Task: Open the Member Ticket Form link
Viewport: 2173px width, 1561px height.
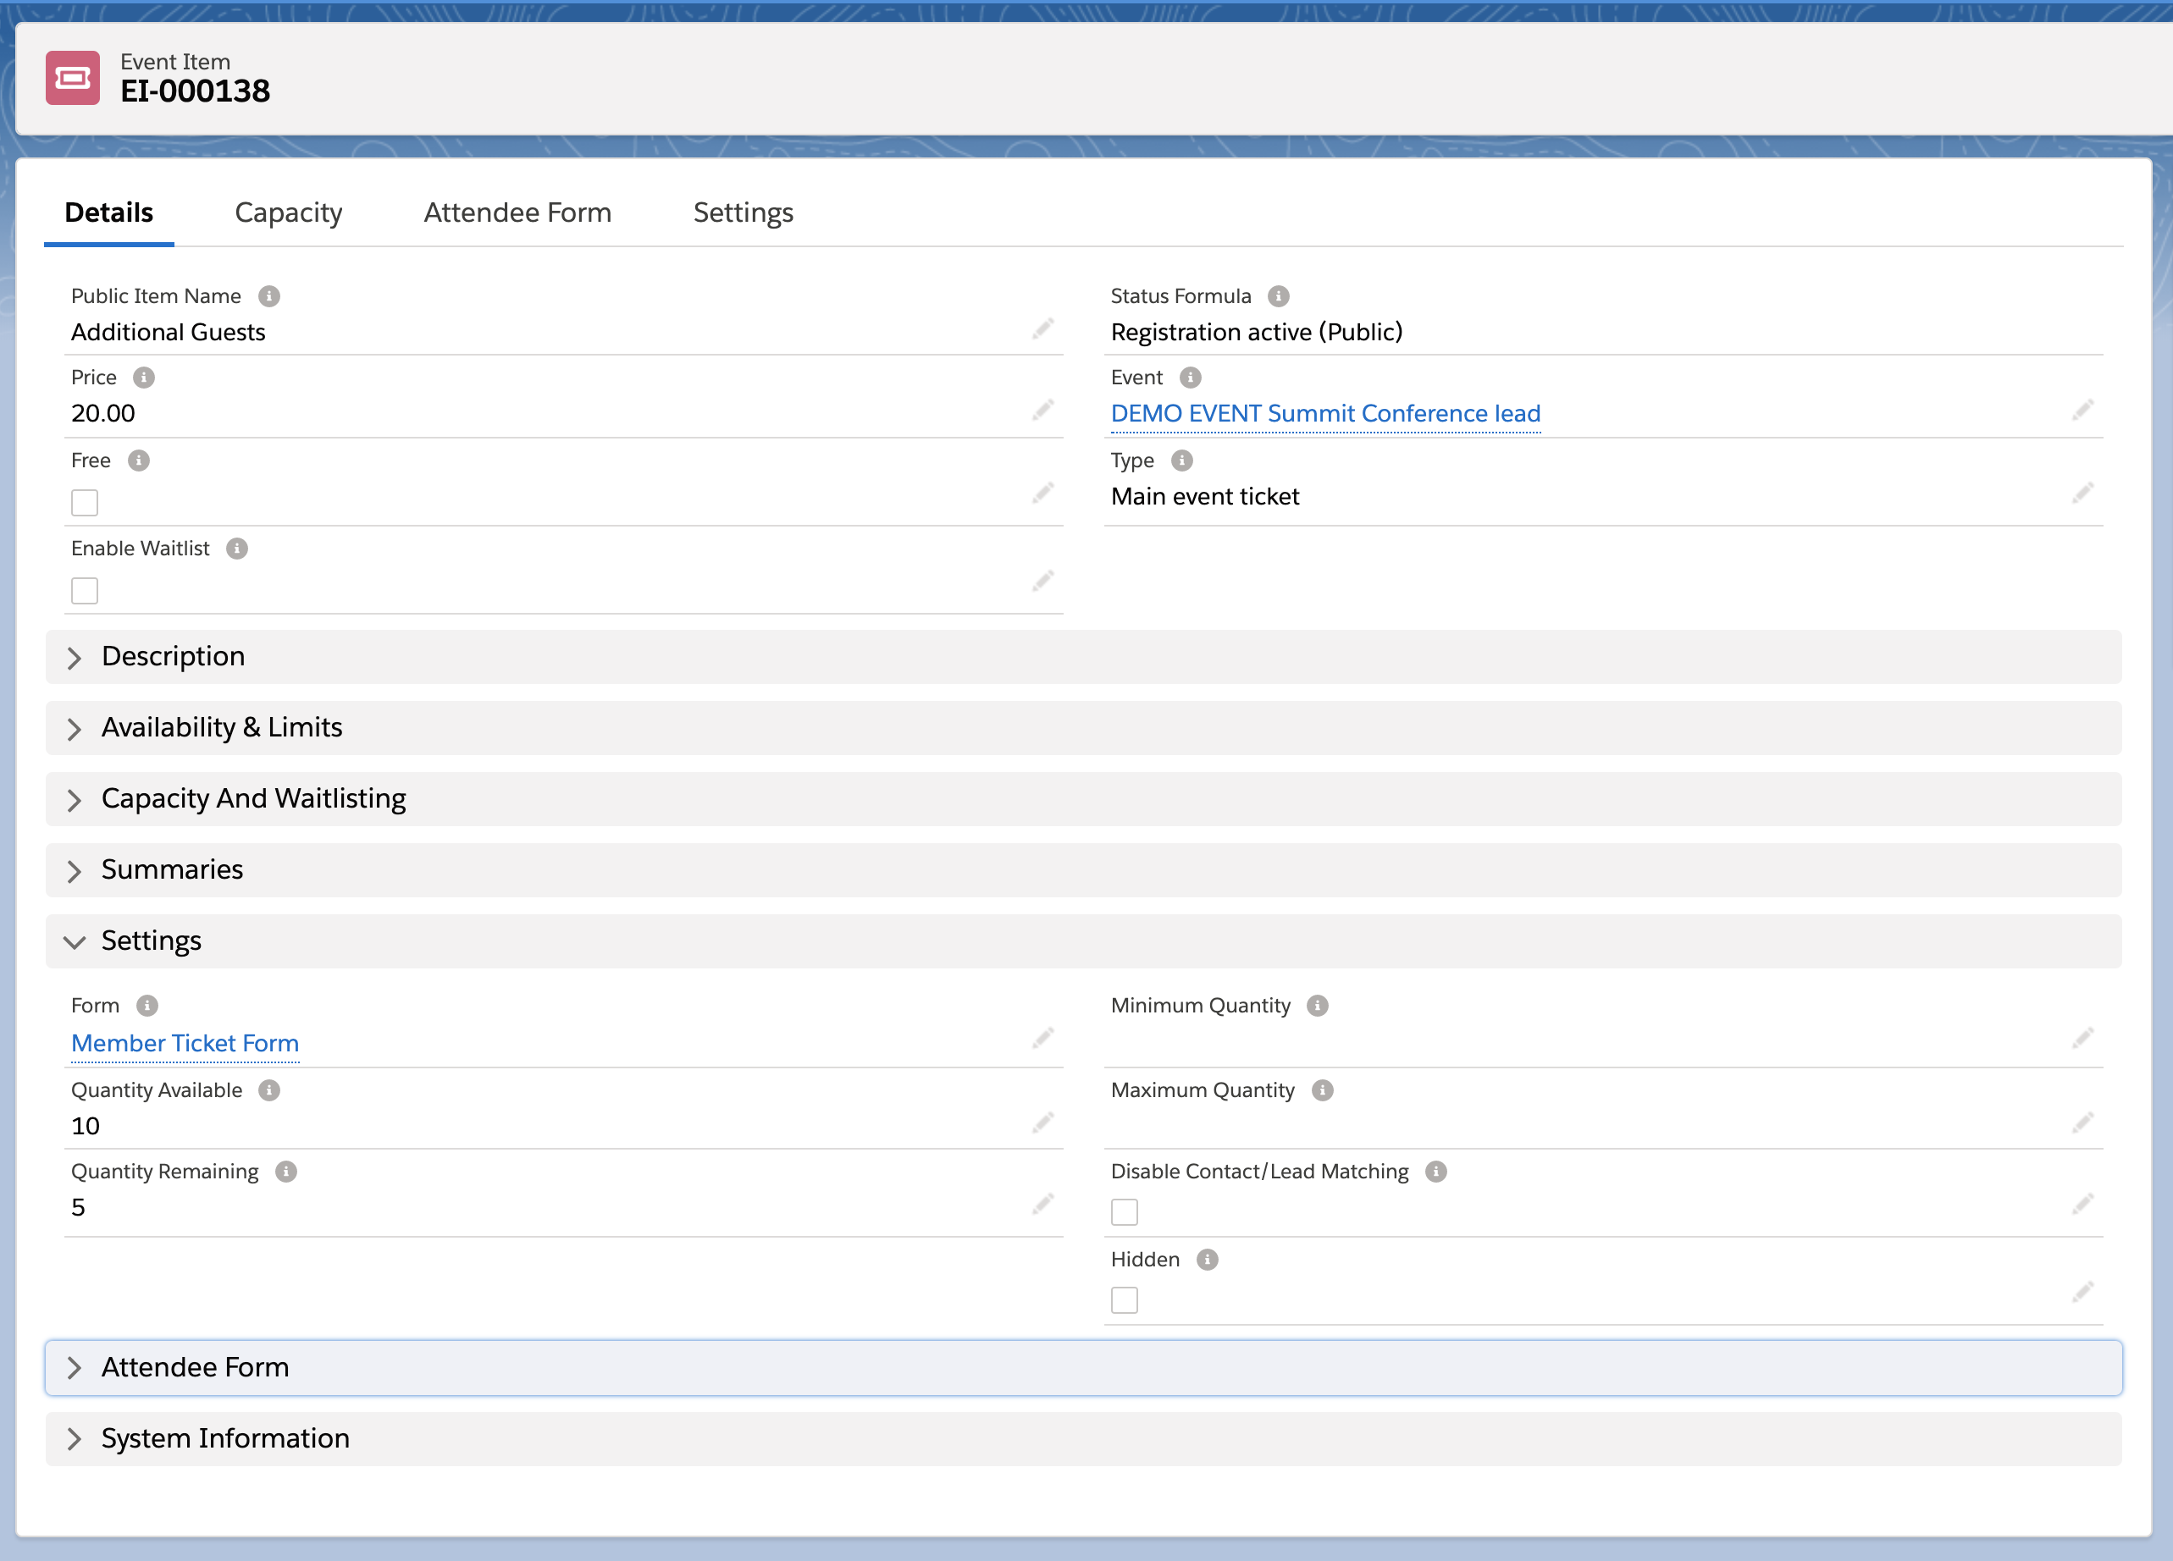Action: [185, 1043]
